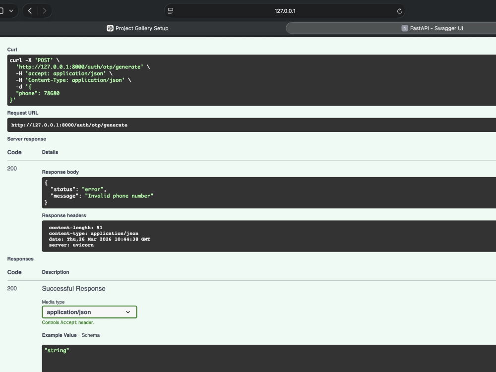Click the date header line in response headers
Image resolution: width=496 pixels, height=372 pixels.
click(100, 239)
